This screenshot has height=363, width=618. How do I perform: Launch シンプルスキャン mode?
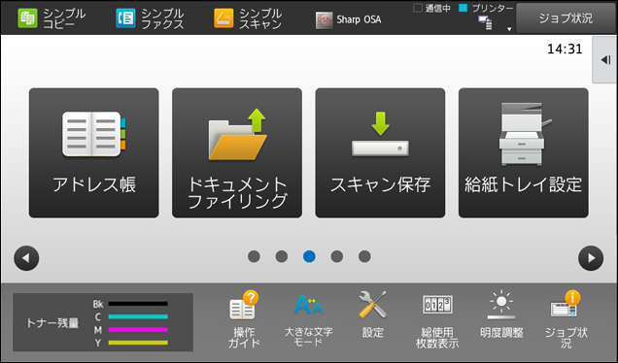pyautogui.click(x=248, y=18)
